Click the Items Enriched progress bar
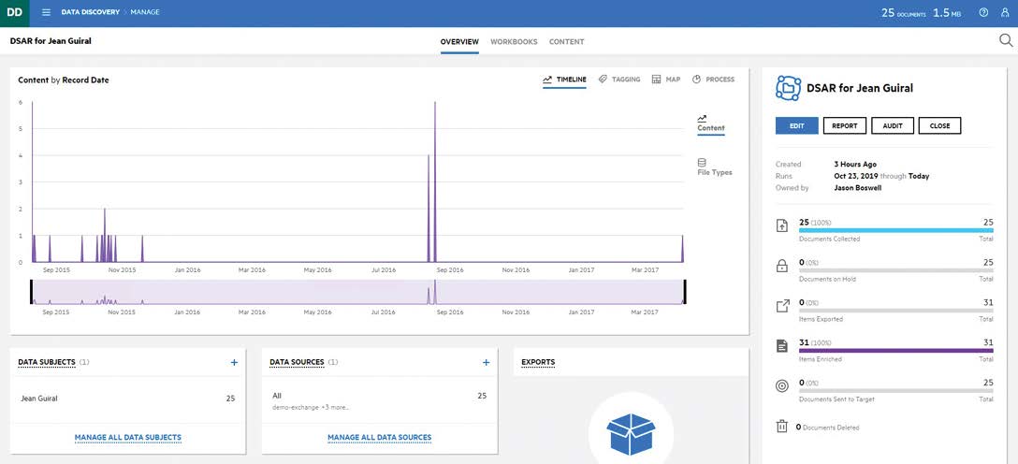1018x464 pixels. tap(896, 351)
